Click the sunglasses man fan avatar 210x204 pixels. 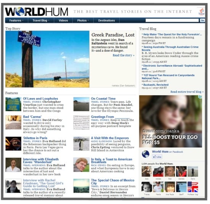(x=158, y=187)
